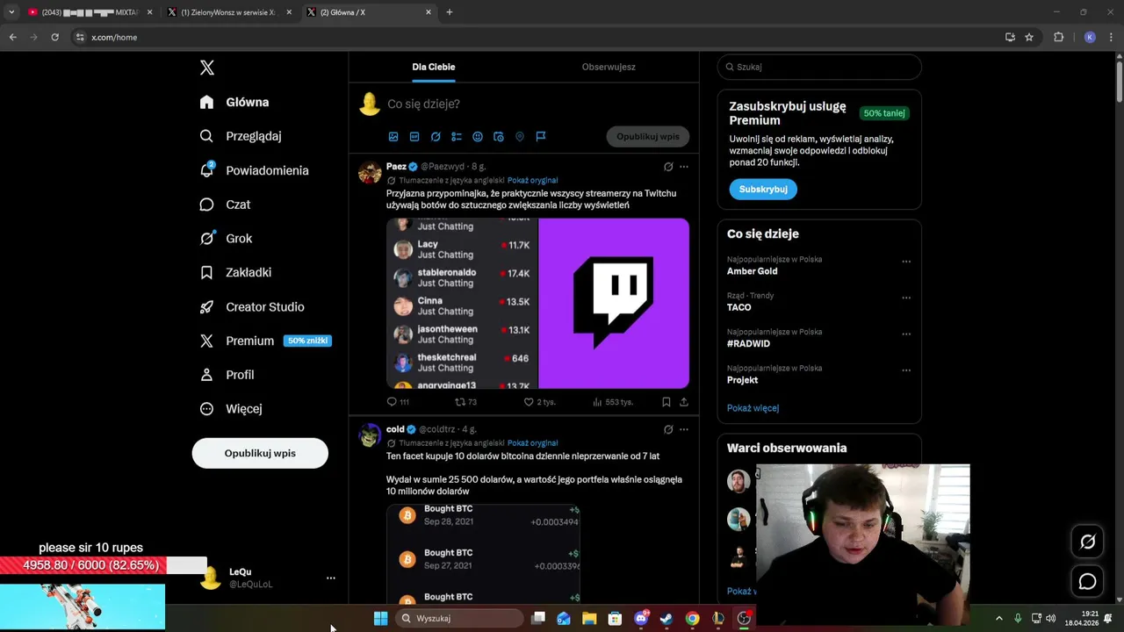Switch to the Obserwujesz tab

tap(609, 67)
